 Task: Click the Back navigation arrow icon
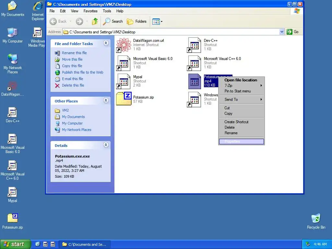coord(53,21)
